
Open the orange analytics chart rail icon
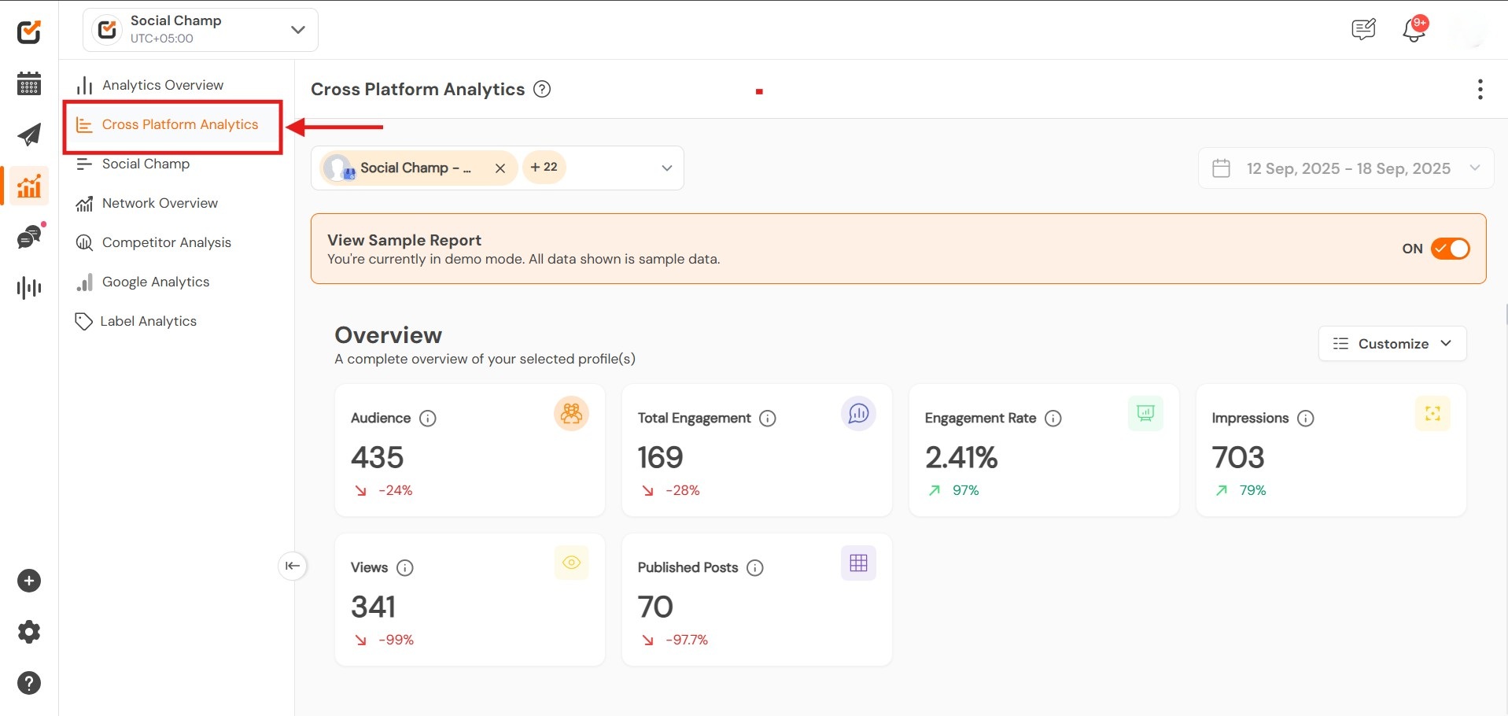coord(29,186)
